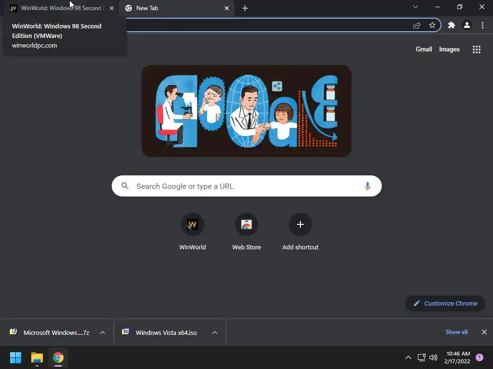This screenshot has height=369, width=493.
Task: Open the Extensions puzzle icon
Action: pos(452,25)
